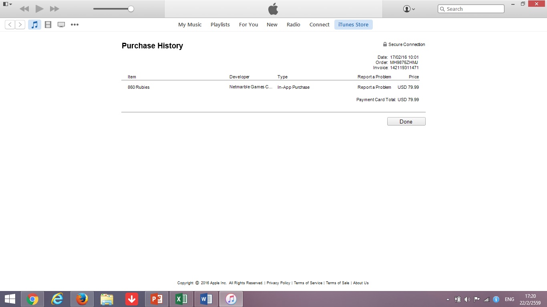The width and height of the screenshot is (547, 307).
Task: Go back with the left arrow
Action: click(10, 24)
